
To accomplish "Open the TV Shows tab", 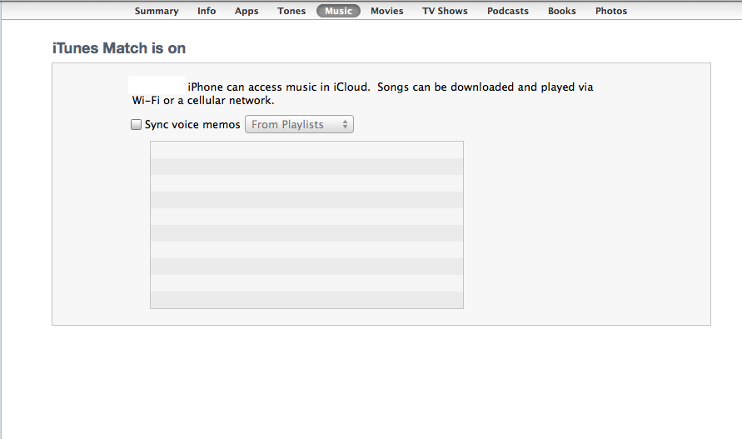I will click(x=445, y=11).
